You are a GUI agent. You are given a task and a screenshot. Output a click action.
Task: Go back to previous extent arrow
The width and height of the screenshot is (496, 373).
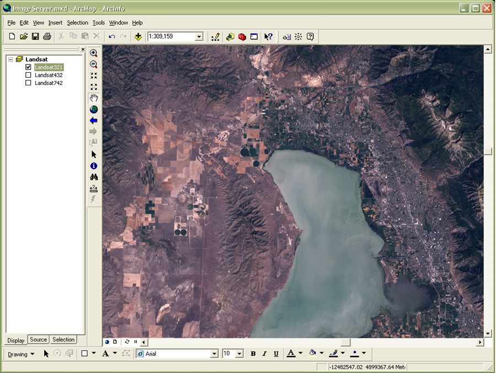[94, 121]
